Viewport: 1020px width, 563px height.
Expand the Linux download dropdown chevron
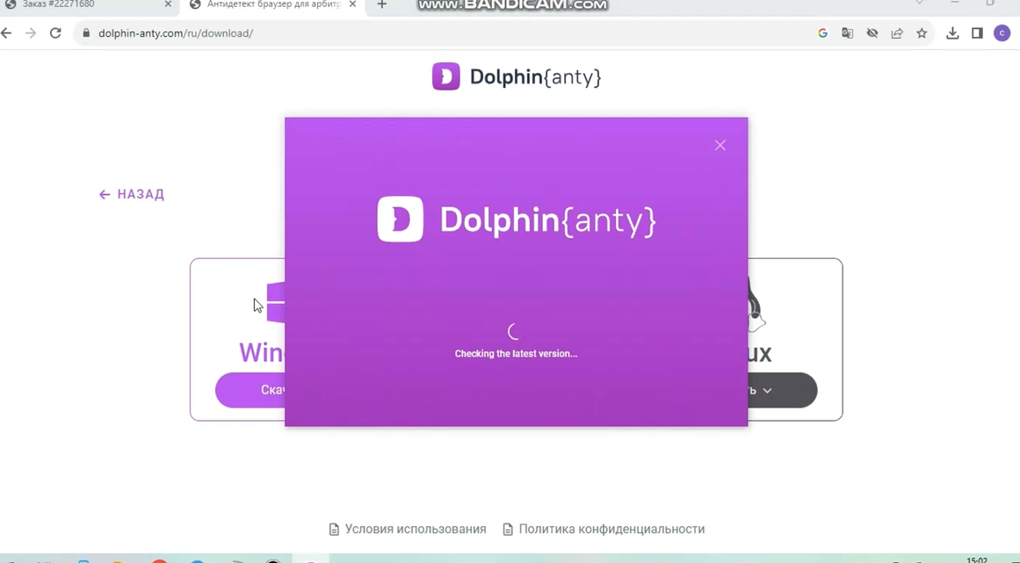768,391
